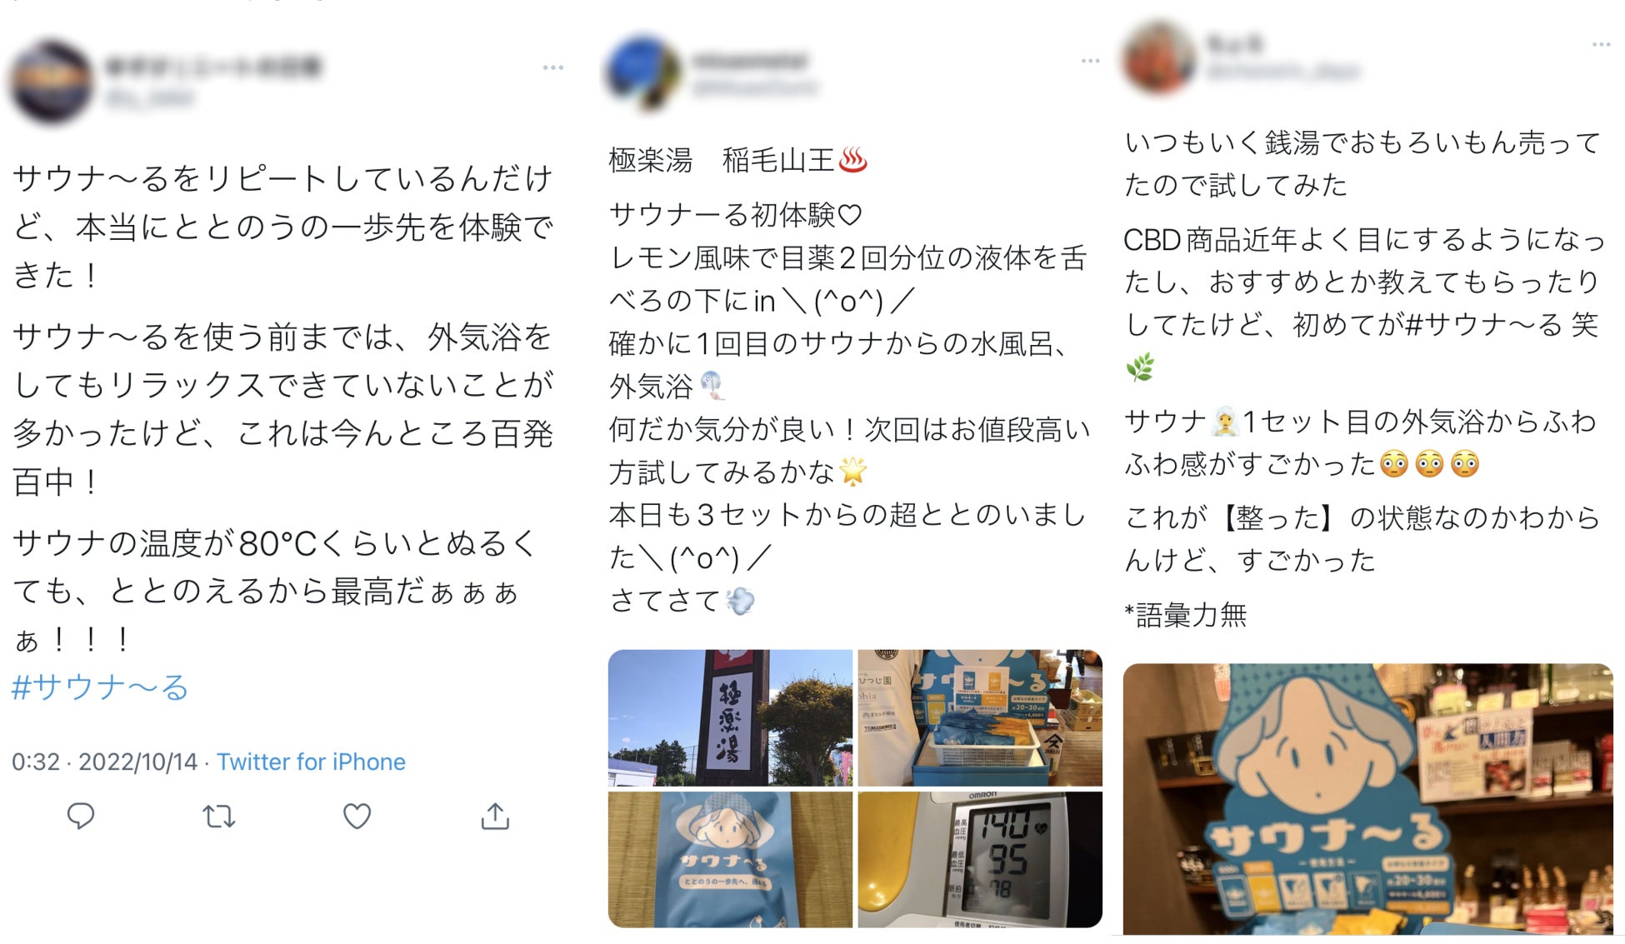Image resolution: width=1625 pixels, height=944 pixels.
Task: Open the large サウナ〜る mascot image
Action: pyautogui.click(x=1367, y=798)
